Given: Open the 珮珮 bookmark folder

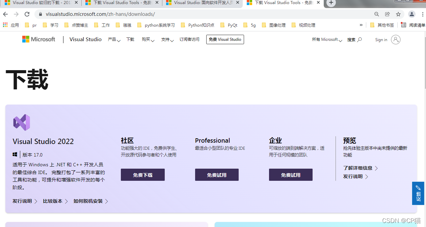Looking at the screenshot, I should coord(123,25).
